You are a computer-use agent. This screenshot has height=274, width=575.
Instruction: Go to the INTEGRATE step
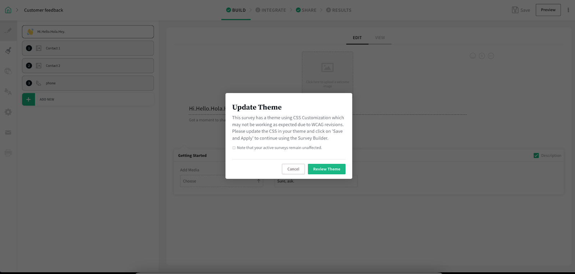pyautogui.click(x=271, y=10)
